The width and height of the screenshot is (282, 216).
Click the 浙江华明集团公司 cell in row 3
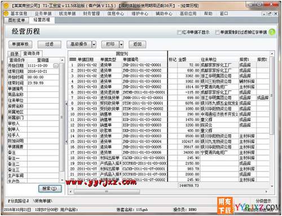(x=219, y=76)
